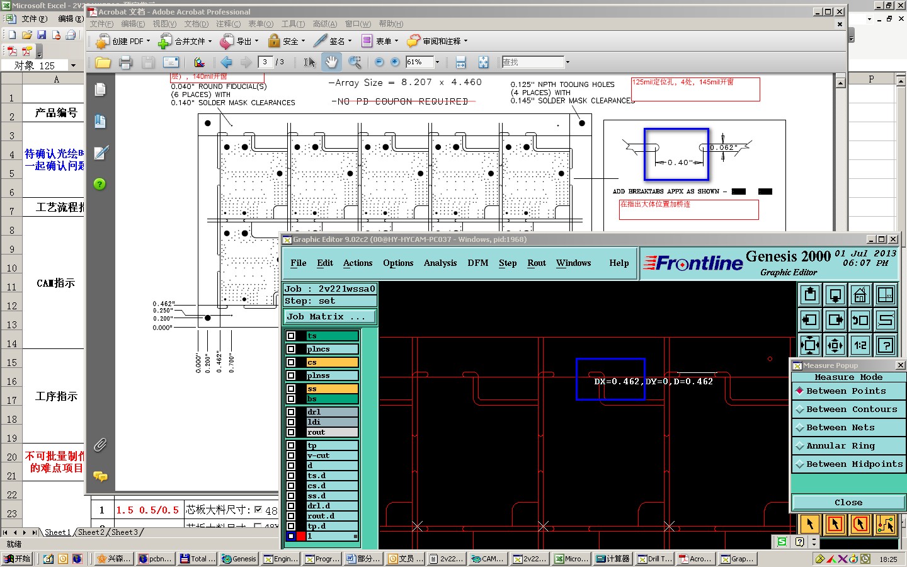Click the zoom in plus button
Screen dimensions: 907x567
click(x=395, y=62)
